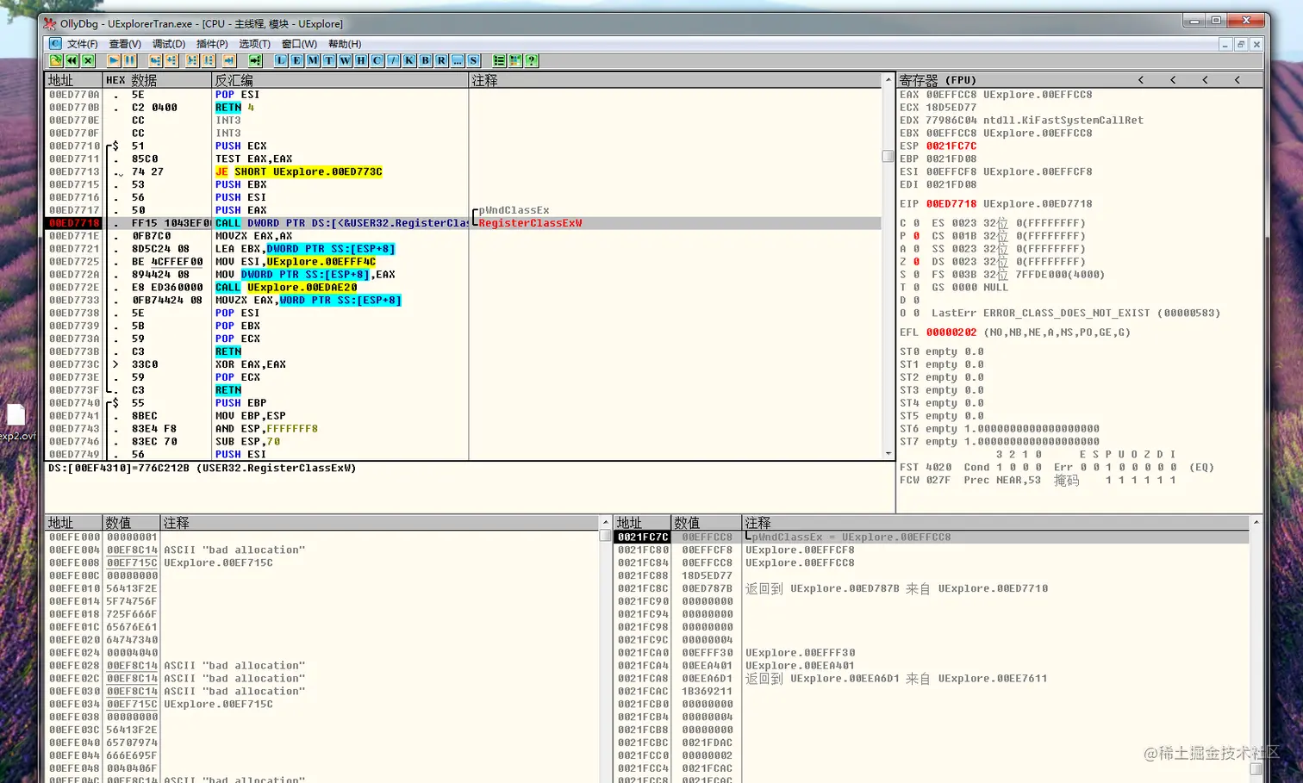Screen dimensions: 1303x783
Task: Click the Restart program rewind icon
Action: tap(72, 60)
